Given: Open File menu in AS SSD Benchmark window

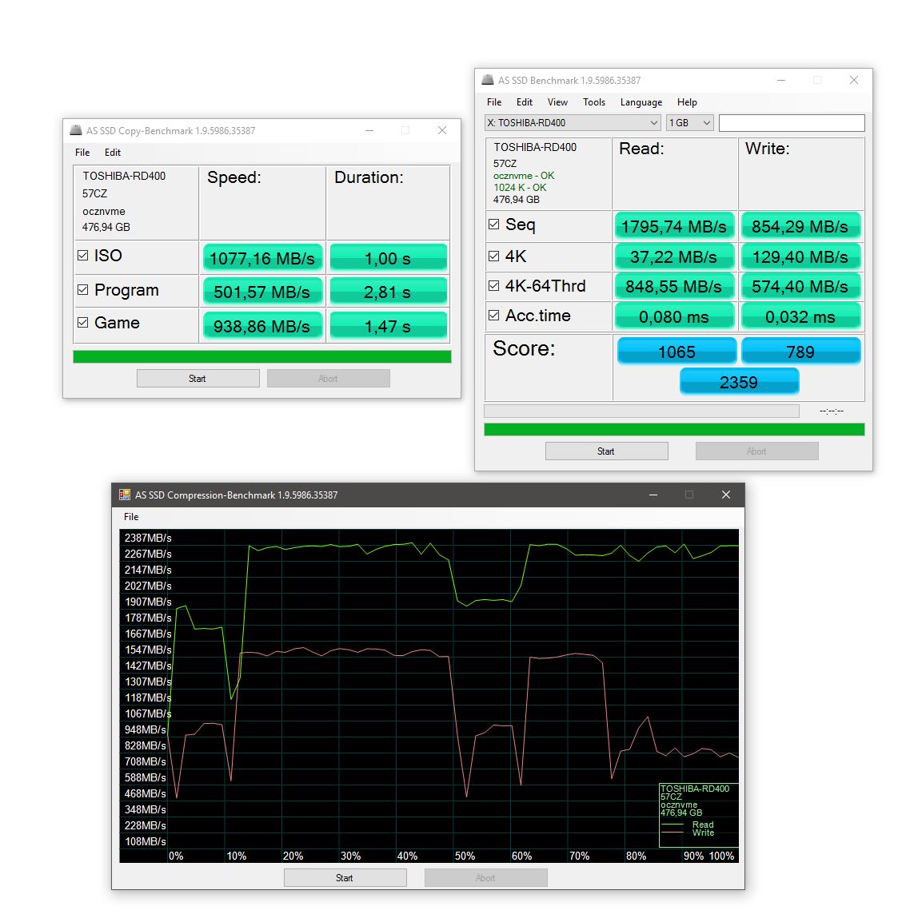Looking at the screenshot, I should [494, 101].
